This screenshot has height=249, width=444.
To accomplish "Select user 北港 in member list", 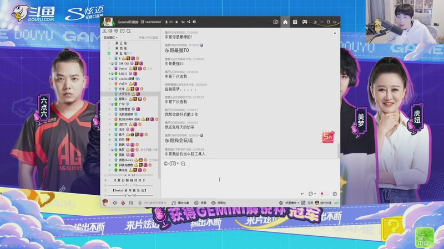I will coord(122,89).
